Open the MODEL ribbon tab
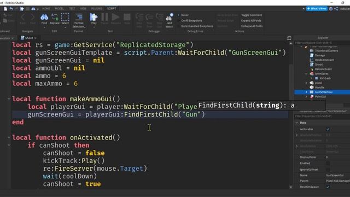This screenshot has width=350, height=197. (x=60, y=9)
